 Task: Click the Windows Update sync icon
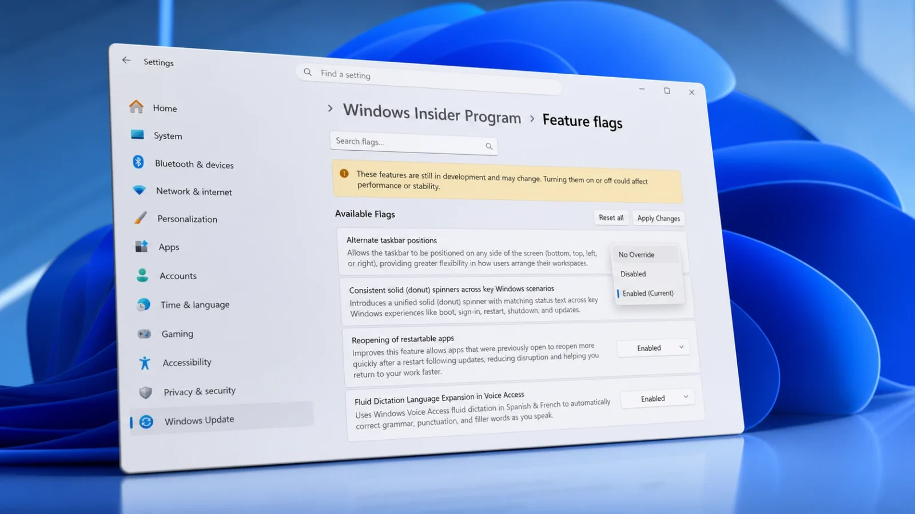point(146,421)
